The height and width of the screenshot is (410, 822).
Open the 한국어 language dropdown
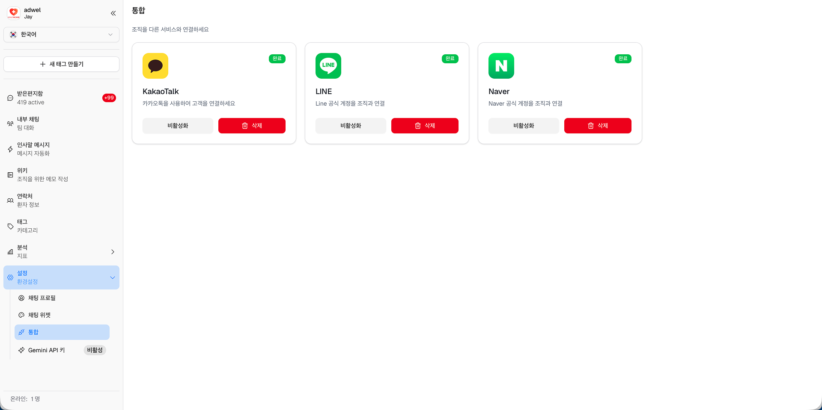tap(61, 35)
